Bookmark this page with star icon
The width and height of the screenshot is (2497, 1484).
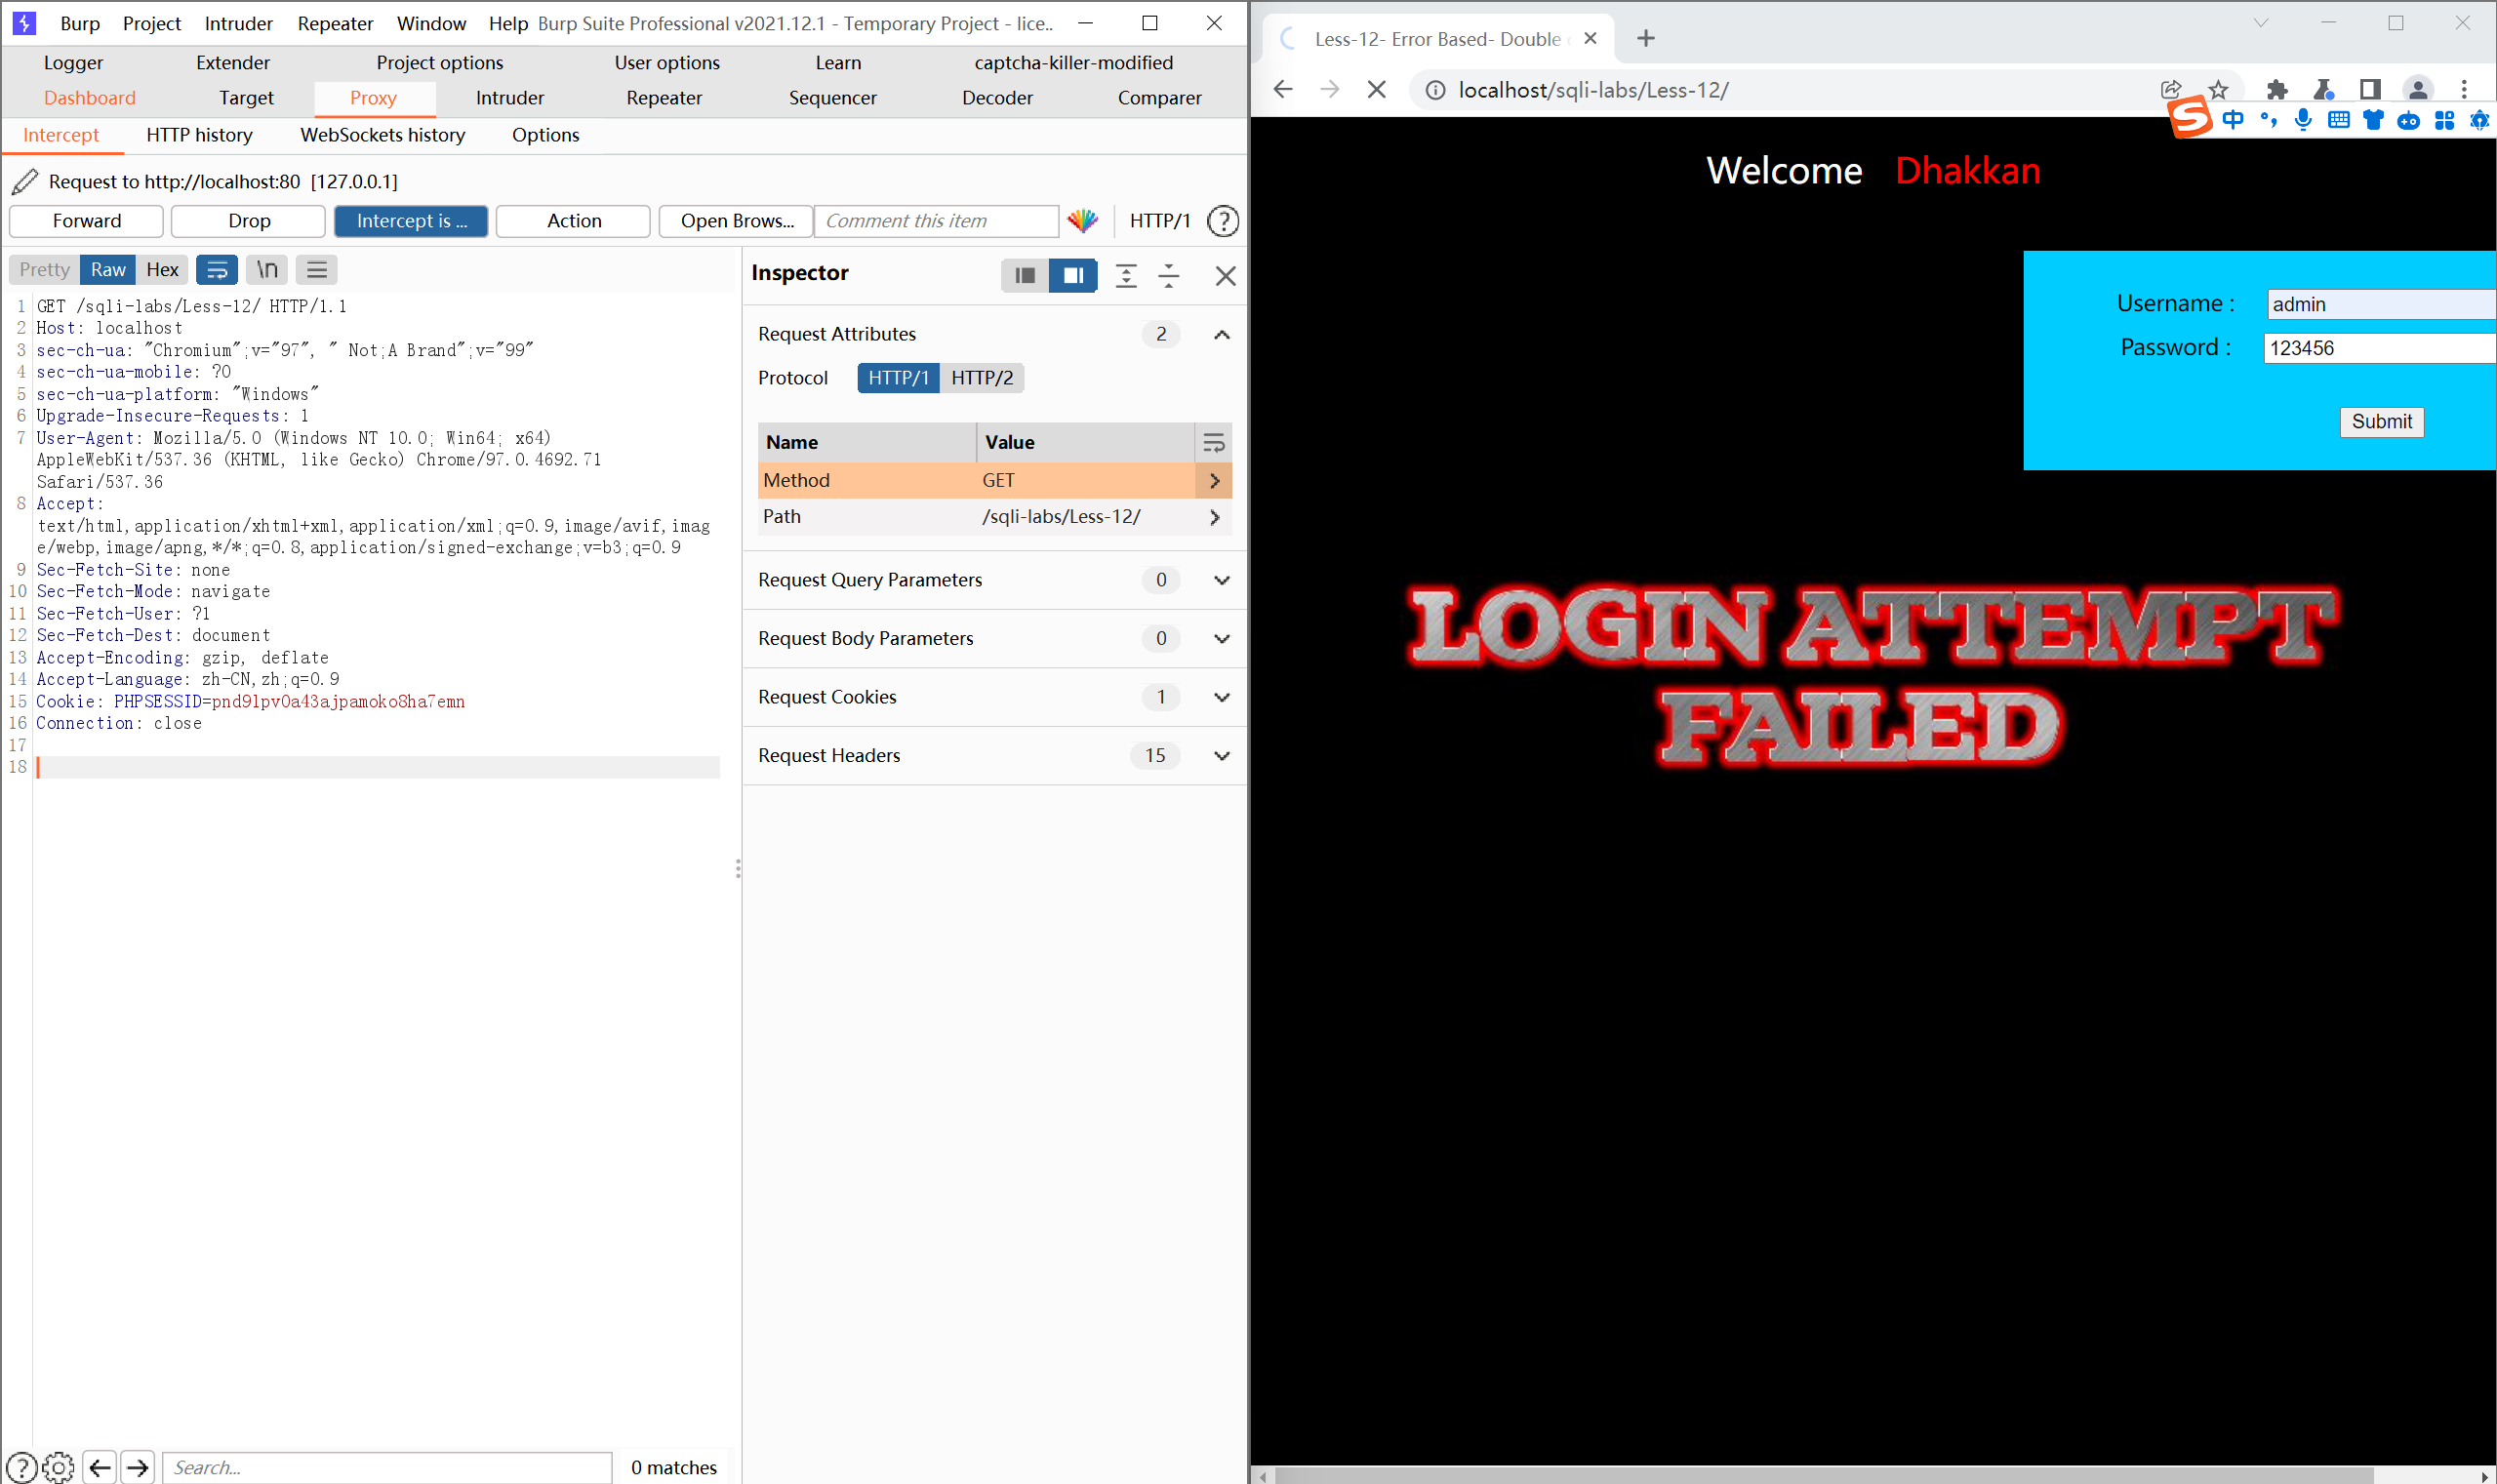[2218, 90]
